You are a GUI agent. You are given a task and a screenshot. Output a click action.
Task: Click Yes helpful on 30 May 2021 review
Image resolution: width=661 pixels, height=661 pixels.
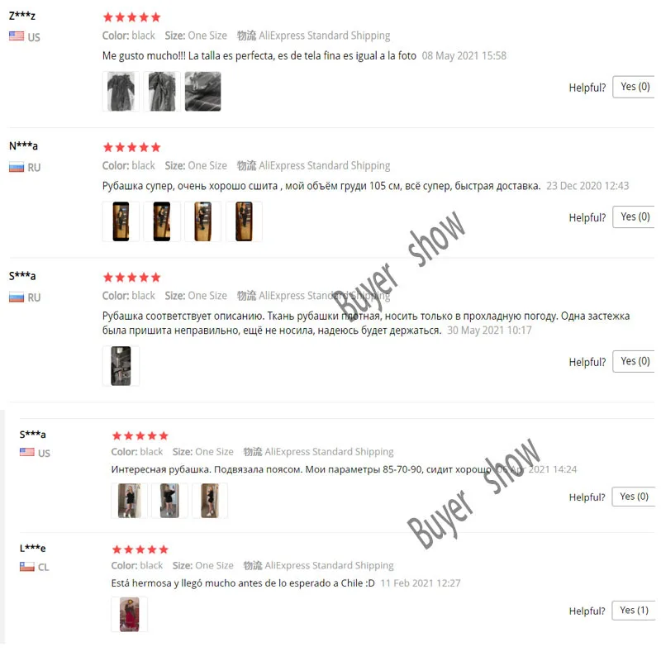(x=634, y=361)
